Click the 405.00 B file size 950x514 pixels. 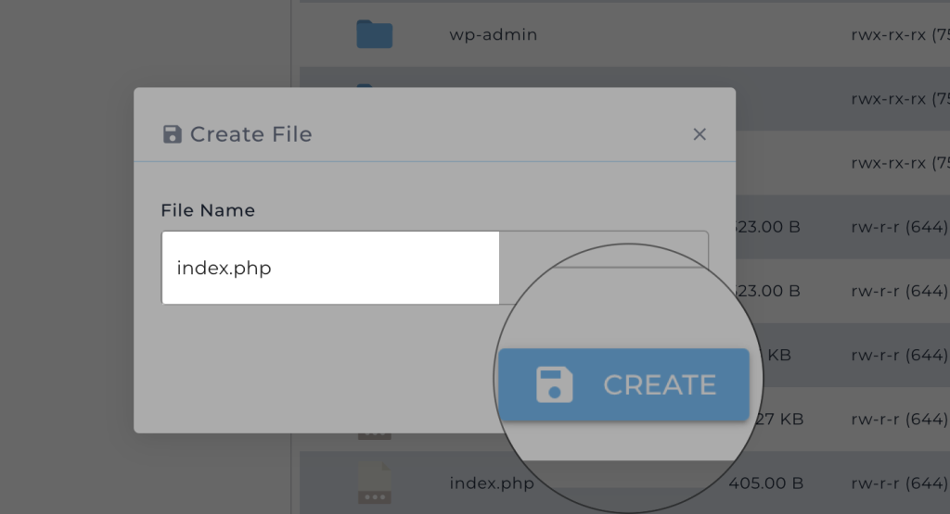click(764, 483)
